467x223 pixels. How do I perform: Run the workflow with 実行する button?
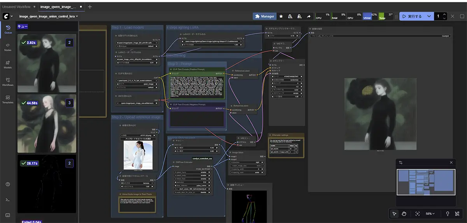point(412,16)
